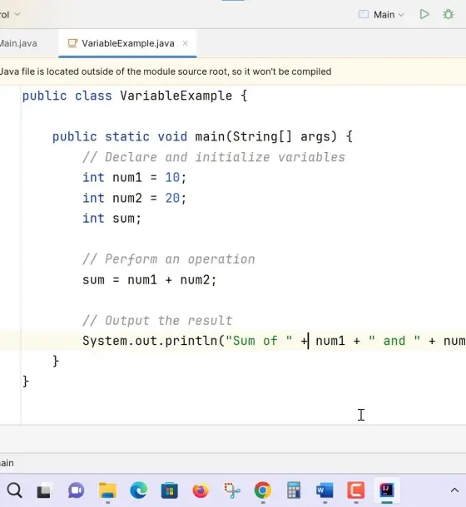466x507 pixels.
Task: Click the 'sum = num1 + num2;' statement
Action: 149,280
